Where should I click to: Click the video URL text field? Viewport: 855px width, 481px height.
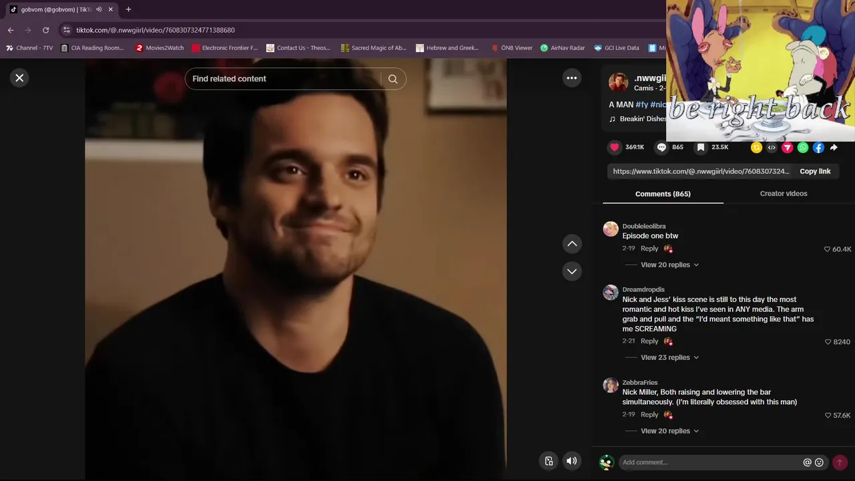(701, 172)
